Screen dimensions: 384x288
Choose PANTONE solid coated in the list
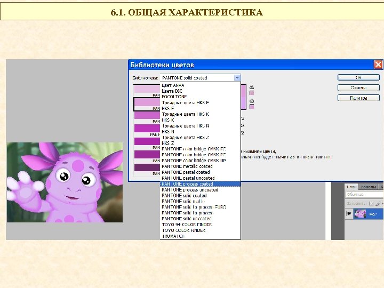pyautogui.click(x=201, y=195)
